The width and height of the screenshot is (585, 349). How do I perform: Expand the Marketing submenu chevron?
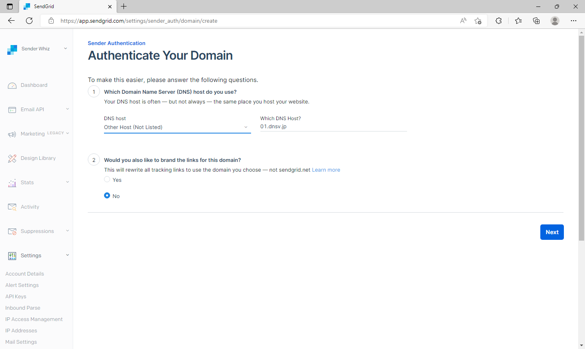pos(67,133)
